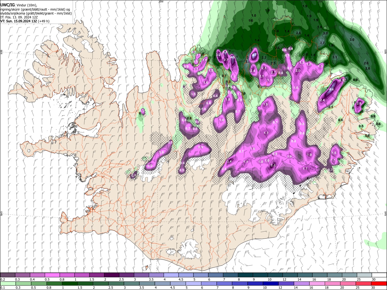
Task: Pick the white 30 snow legend swatch
Action: [379, 275]
